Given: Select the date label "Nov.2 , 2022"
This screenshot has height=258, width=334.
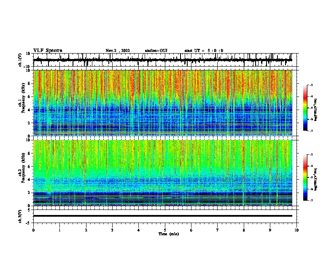Looking at the screenshot, I should coord(118,51).
